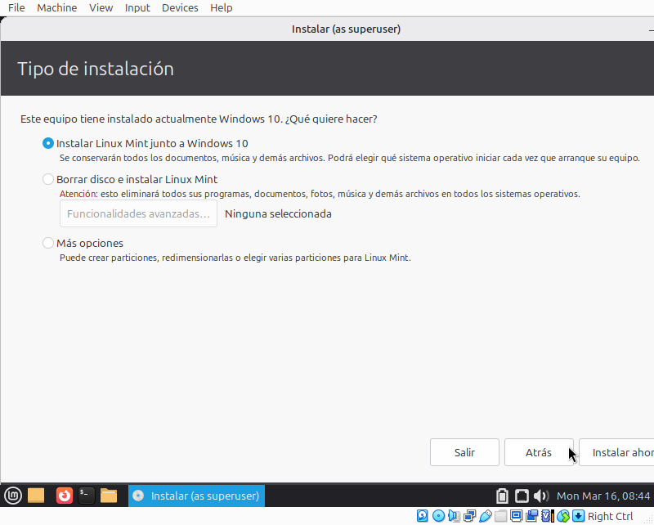Image resolution: width=654 pixels, height=525 pixels.
Task: Select Borrar disco e instalar Linux Mint
Action: [x=48, y=179]
